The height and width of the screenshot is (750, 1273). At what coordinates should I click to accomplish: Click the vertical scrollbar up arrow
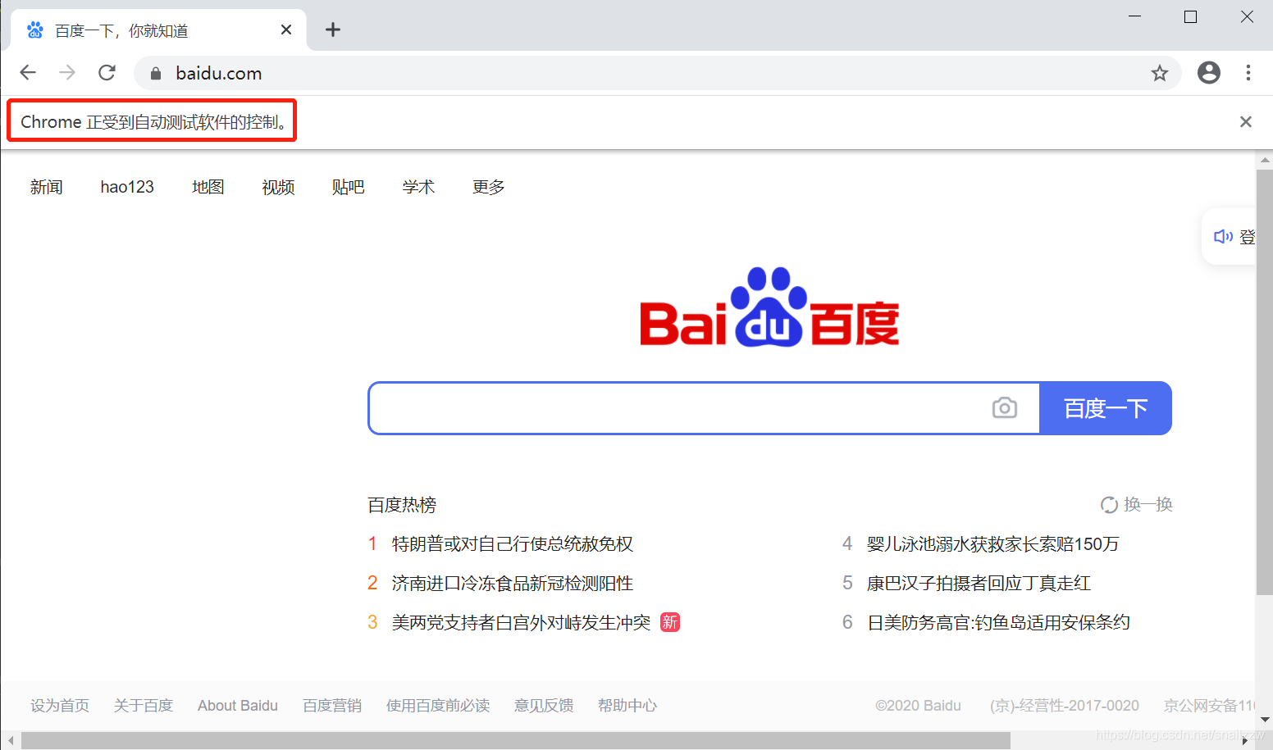tap(1264, 160)
